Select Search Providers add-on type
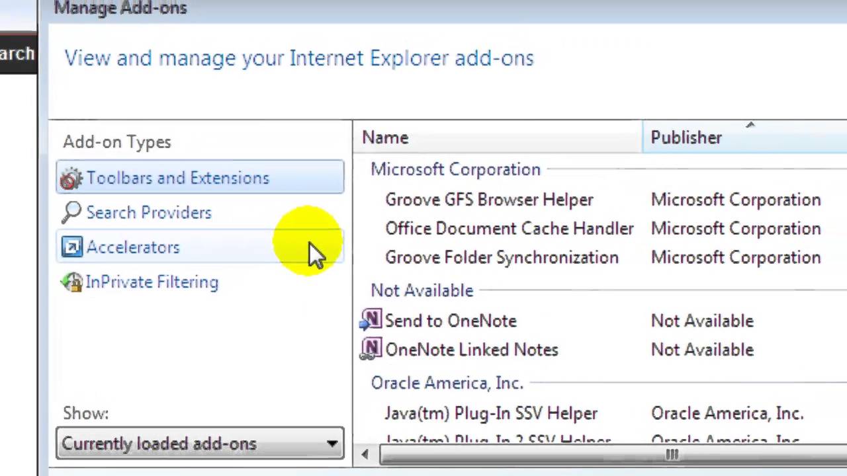This screenshot has width=847, height=476. (200, 212)
